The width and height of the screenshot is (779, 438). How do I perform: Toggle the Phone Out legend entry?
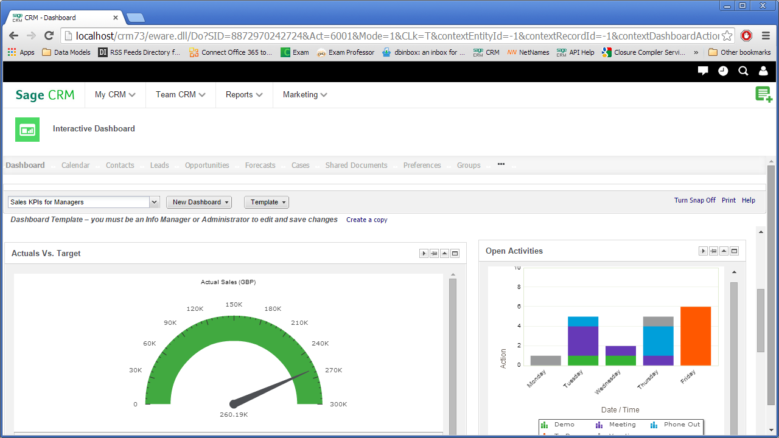click(676, 425)
